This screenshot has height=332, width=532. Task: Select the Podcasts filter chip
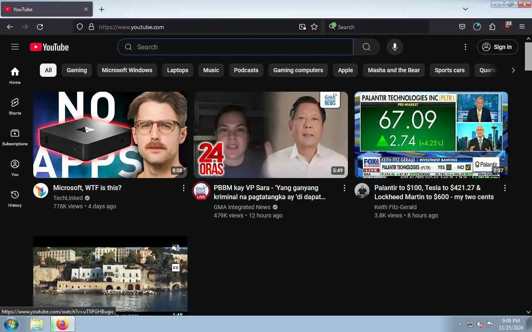246,70
